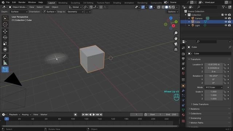
Task: Click the current frame number field
Action: 136,115
